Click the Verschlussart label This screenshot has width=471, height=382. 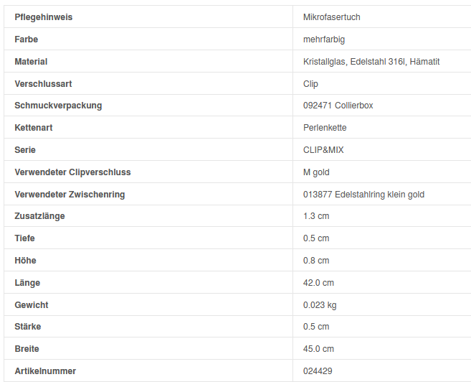tap(43, 84)
